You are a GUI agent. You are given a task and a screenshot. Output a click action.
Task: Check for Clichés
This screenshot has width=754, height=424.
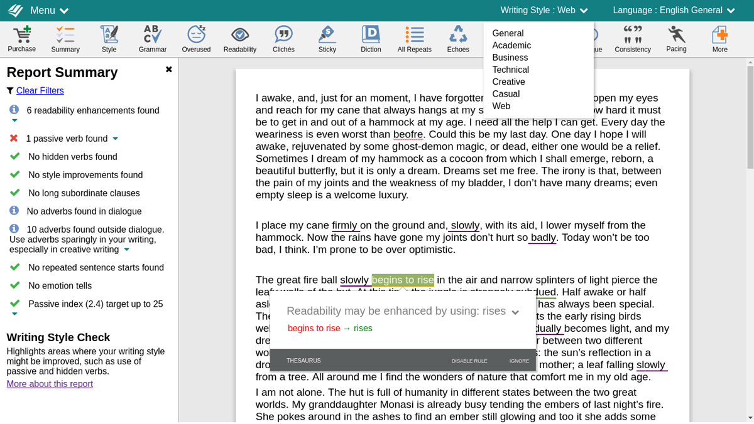pyautogui.click(x=283, y=39)
